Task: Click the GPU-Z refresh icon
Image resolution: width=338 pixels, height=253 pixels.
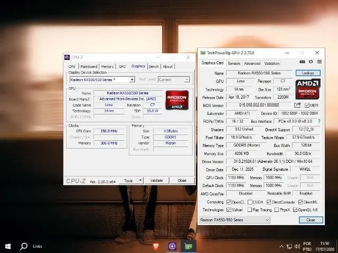Action: [311, 62]
